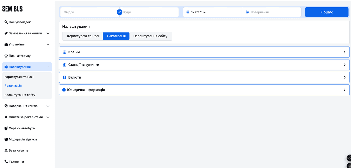Image resolution: width=351 pixels, height=168 pixels.
Task: Click the envelope icon for Модерація відгуків
Action: [6, 139]
